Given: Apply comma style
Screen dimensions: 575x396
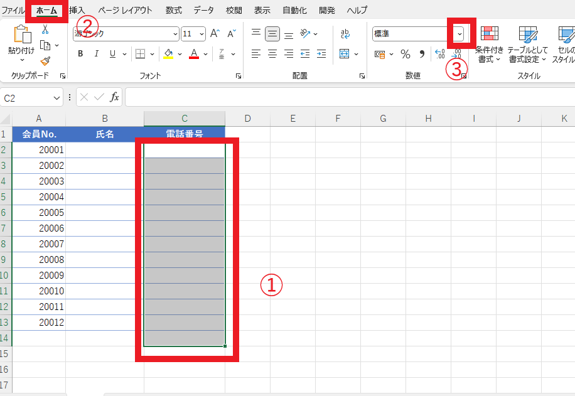Looking at the screenshot, I should tap(422, 54).
